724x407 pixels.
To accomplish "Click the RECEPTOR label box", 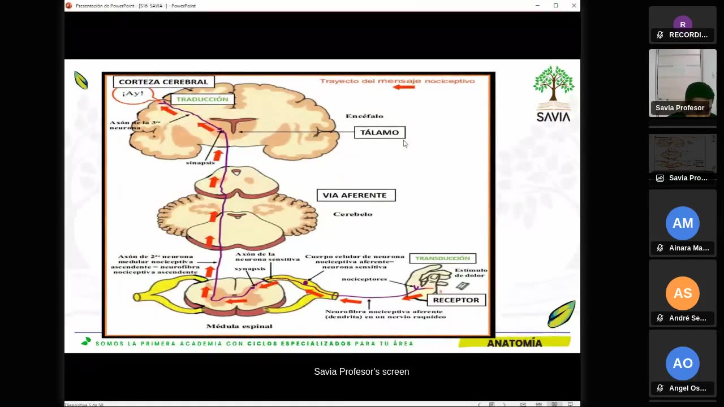I will [x=456, y=300].
